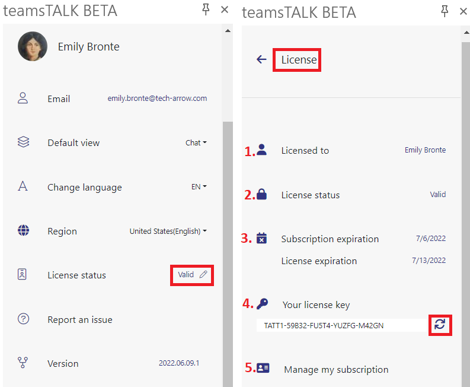Select Report an issue
The image size is (470, 387).
[79, 319]
